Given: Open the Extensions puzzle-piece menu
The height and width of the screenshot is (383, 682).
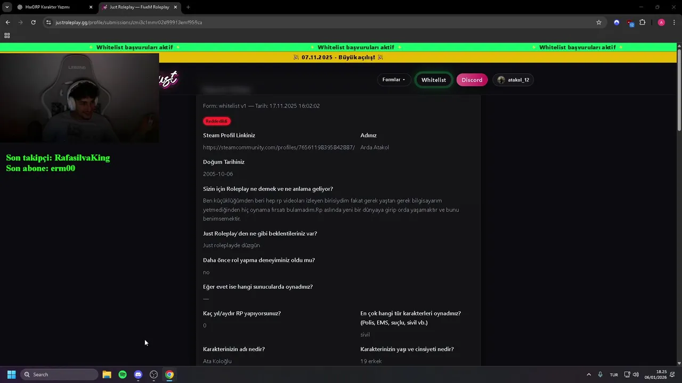Looking at the screenshot, I should click(x=642, y=22).
